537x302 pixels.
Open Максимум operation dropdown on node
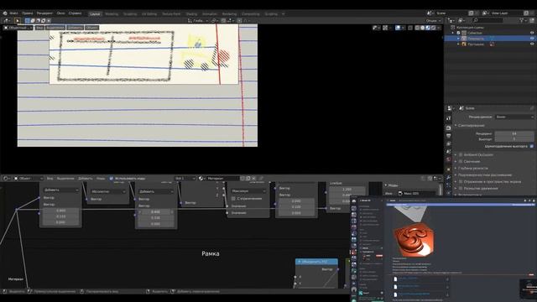249,191
